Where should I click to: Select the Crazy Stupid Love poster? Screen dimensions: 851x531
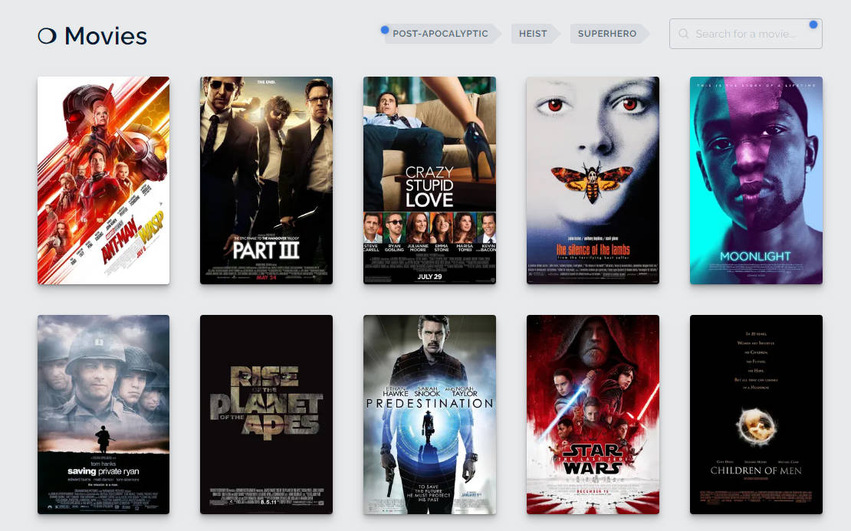pos(429,153)
